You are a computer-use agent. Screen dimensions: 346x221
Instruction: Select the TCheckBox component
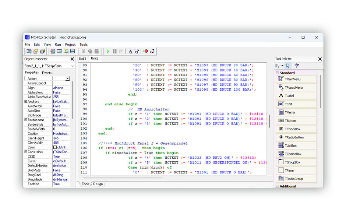pyautogui.click(x=296, y=129)
